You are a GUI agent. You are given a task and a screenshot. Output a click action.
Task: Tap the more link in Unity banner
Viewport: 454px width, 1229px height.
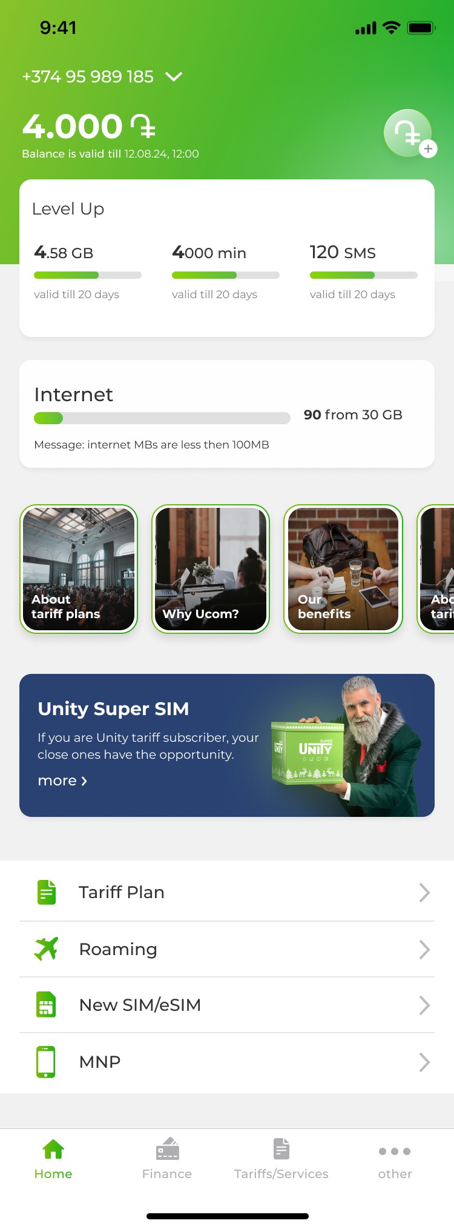click(x=62, y=781)
